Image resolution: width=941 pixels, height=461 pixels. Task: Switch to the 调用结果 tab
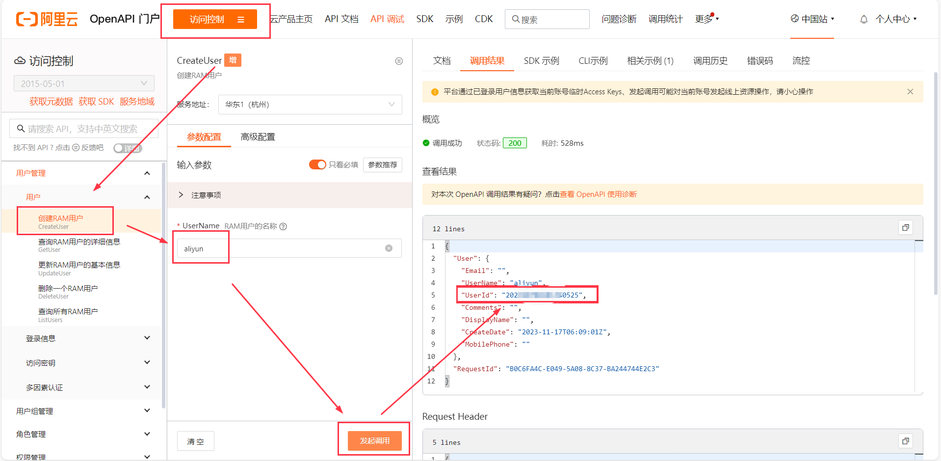coord(487,60)
